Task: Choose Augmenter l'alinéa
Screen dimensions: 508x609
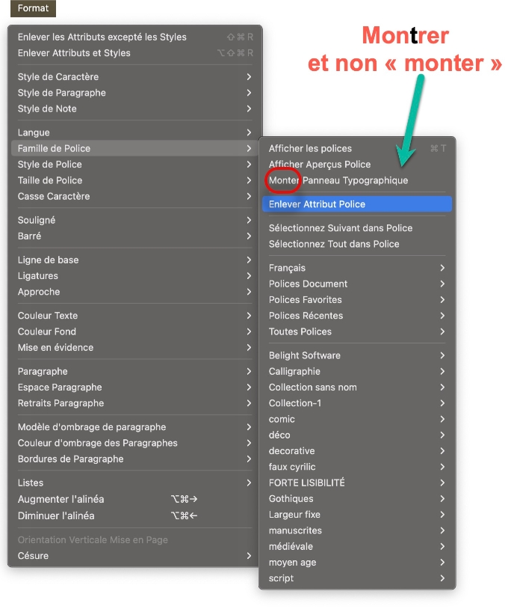Action: (135, 499)
